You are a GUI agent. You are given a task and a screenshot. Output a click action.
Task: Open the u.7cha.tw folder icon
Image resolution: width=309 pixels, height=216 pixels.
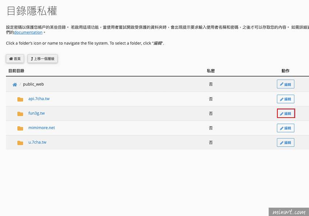point(20,143)
